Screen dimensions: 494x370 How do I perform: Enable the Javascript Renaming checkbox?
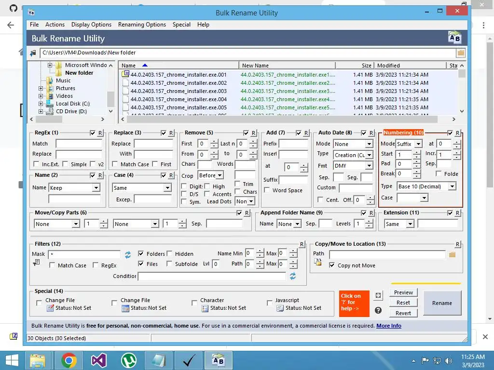click(x=269, y=303)
